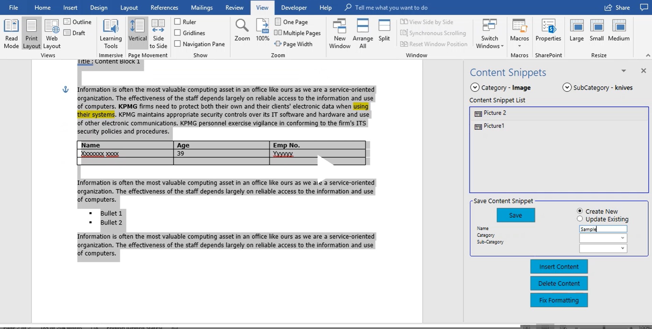Open the Switch Windows dropdown
Screen dimensions: 652x329
[490, 34]
